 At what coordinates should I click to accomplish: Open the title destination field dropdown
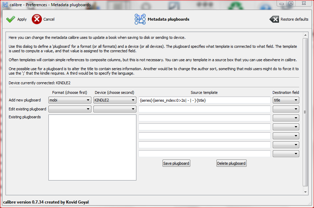pyautogui.click(x=286, y=100)
